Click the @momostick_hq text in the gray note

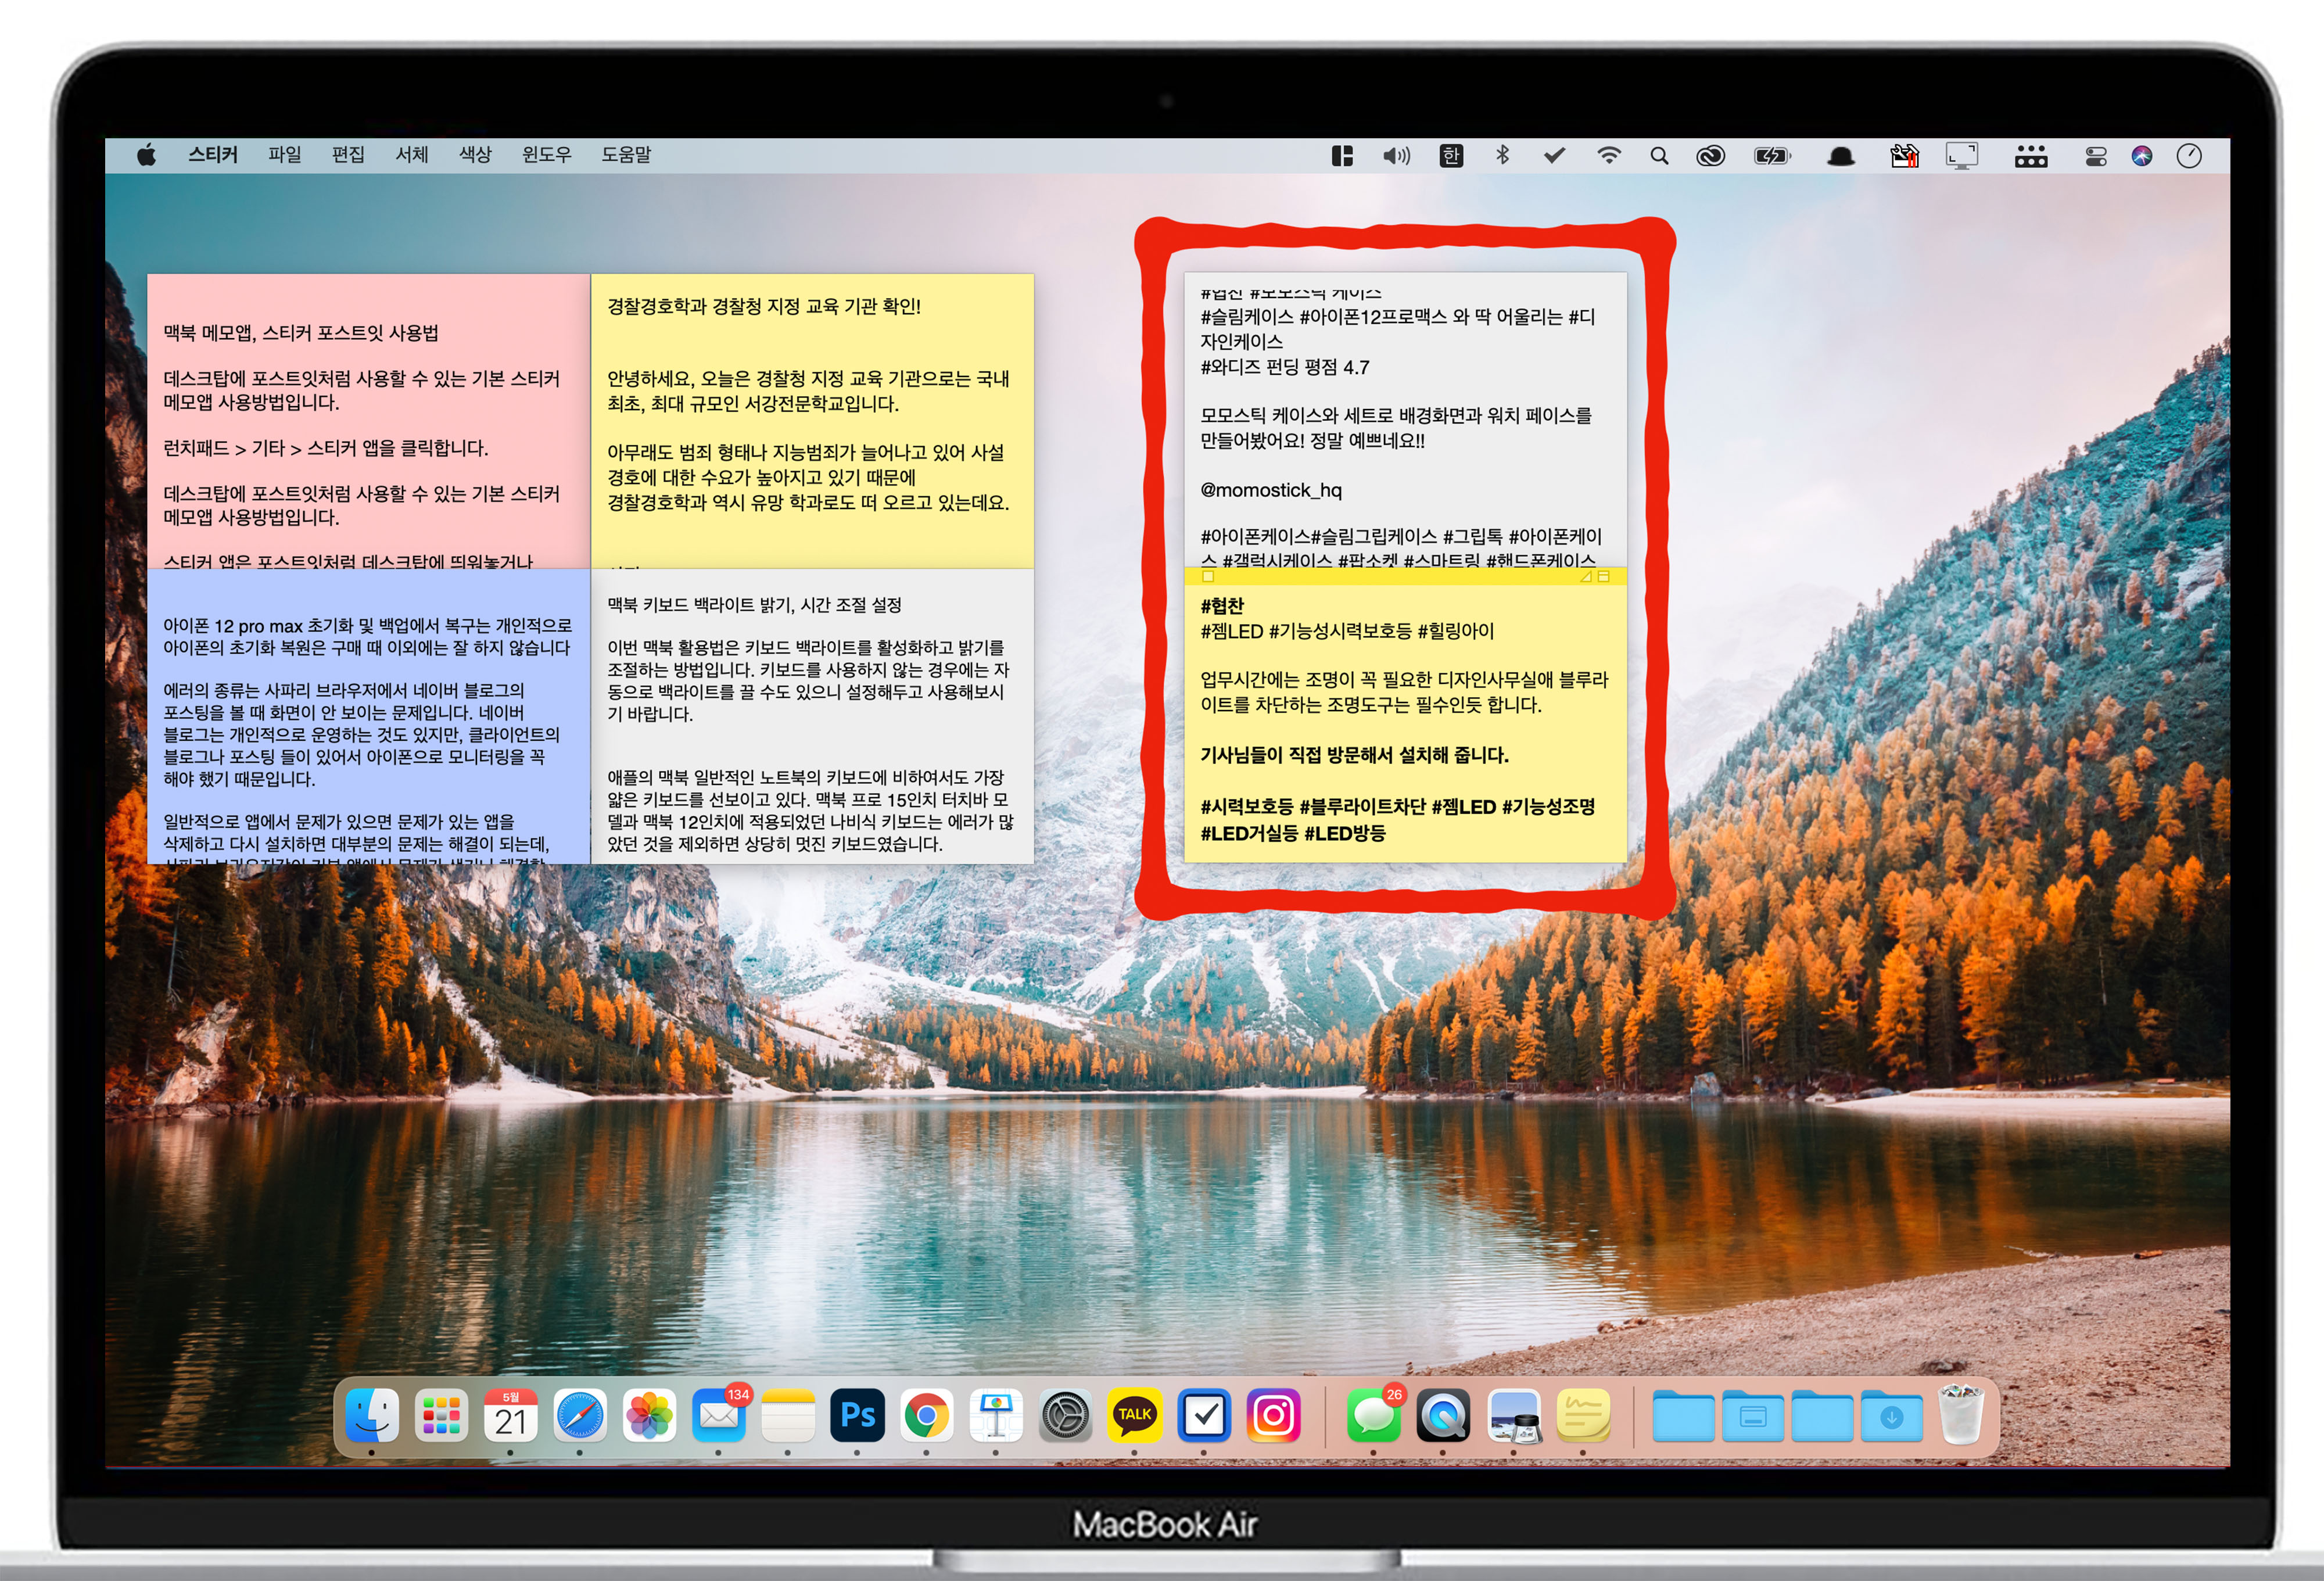click(1271, 490)
